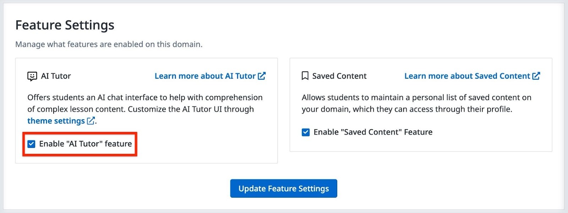Open the Learn more about Saved Content link
This screenshot has width=568, height=213.
467,76
